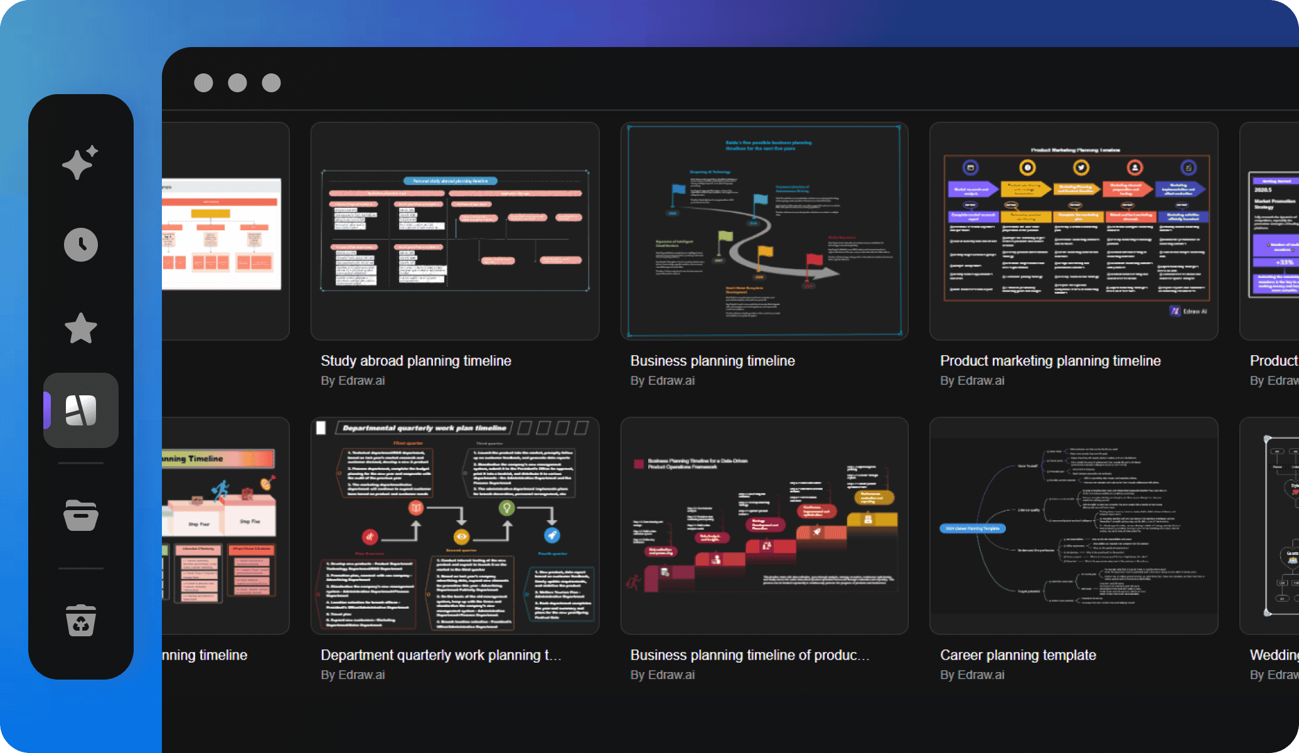1299x753 pixels.
Task: Open the Recent clock icon in sidebar
Action: (81, 245)
